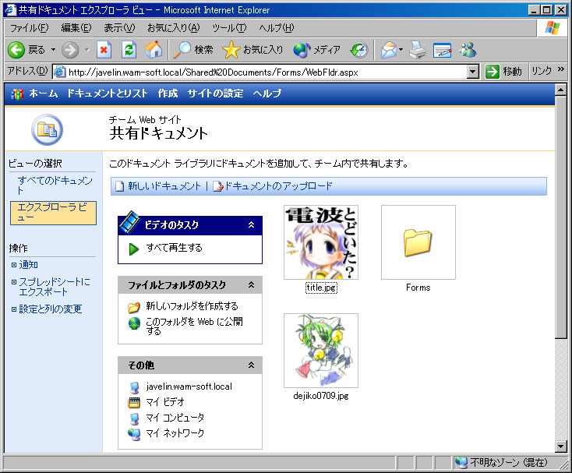
Task: Click the shared documents library icon
Action: click(47, 130)
